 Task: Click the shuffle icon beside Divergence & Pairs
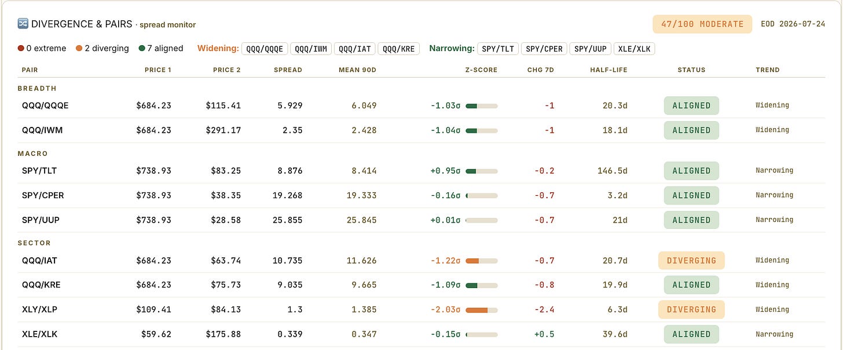pos(23,24)
